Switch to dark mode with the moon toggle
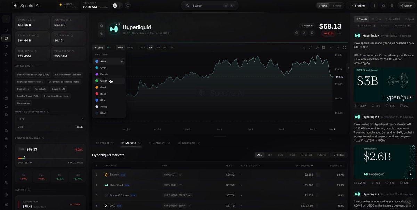 (115, 6)
